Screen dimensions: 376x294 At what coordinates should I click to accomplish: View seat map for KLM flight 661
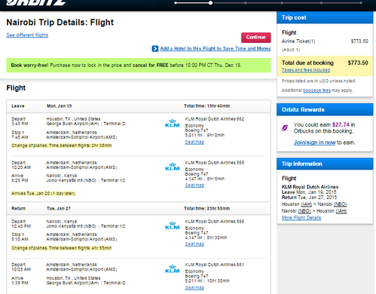tap(194, 288)
